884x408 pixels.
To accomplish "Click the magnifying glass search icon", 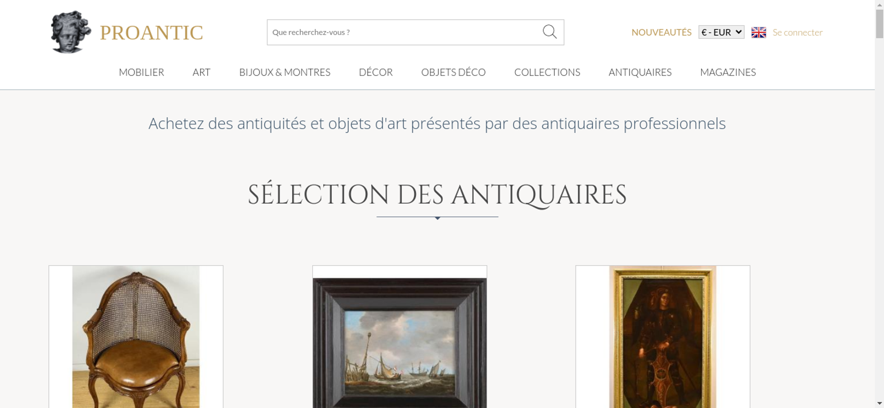I will point(549,32).
